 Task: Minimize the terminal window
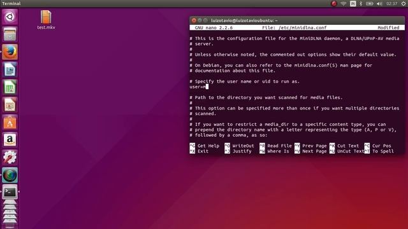(200, 20)
